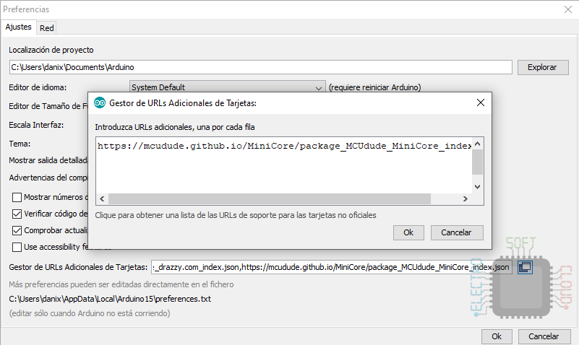Switch to the Ajustes tab

pos(19,27)
